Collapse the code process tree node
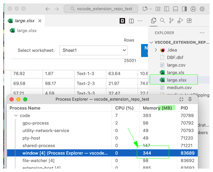 click(x=16, y=116)
